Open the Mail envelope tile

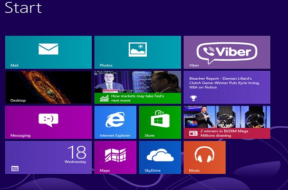point(48,52)
